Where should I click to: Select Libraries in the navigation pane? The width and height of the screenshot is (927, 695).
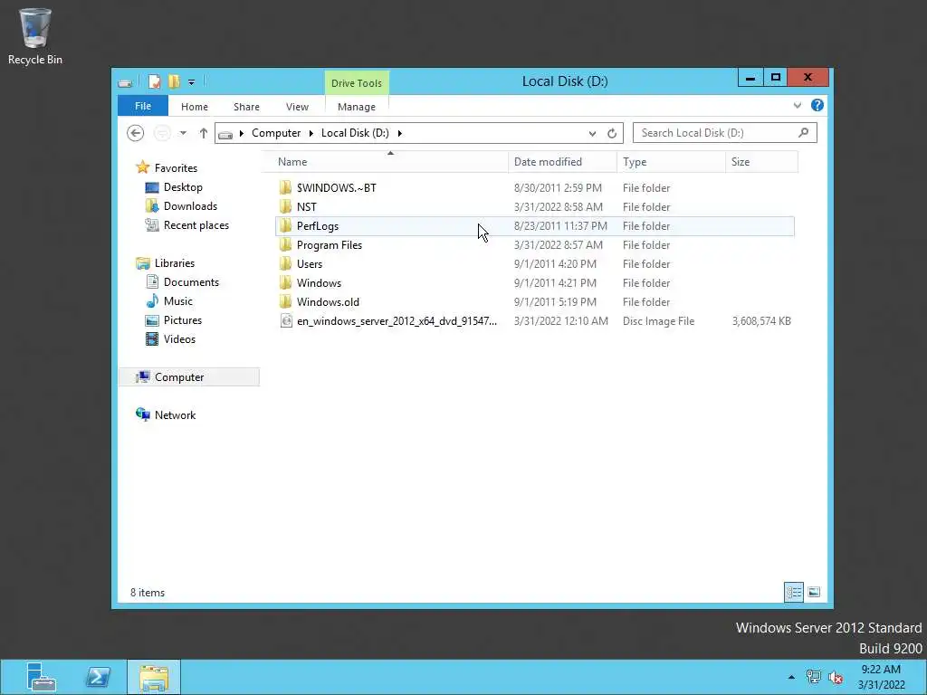tap(175, 263)
